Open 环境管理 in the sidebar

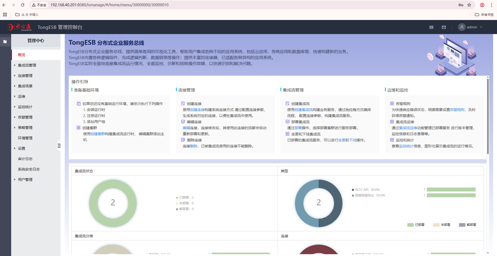coord(36,138)
